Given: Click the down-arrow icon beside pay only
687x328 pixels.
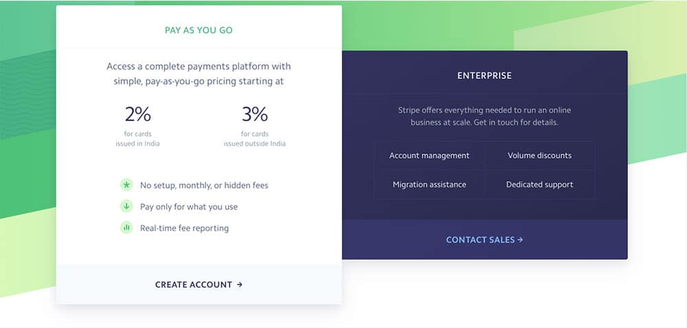Looking at the screenshot, I should pos(126,207).
